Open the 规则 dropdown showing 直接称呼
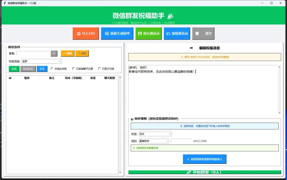 [154, 141]
